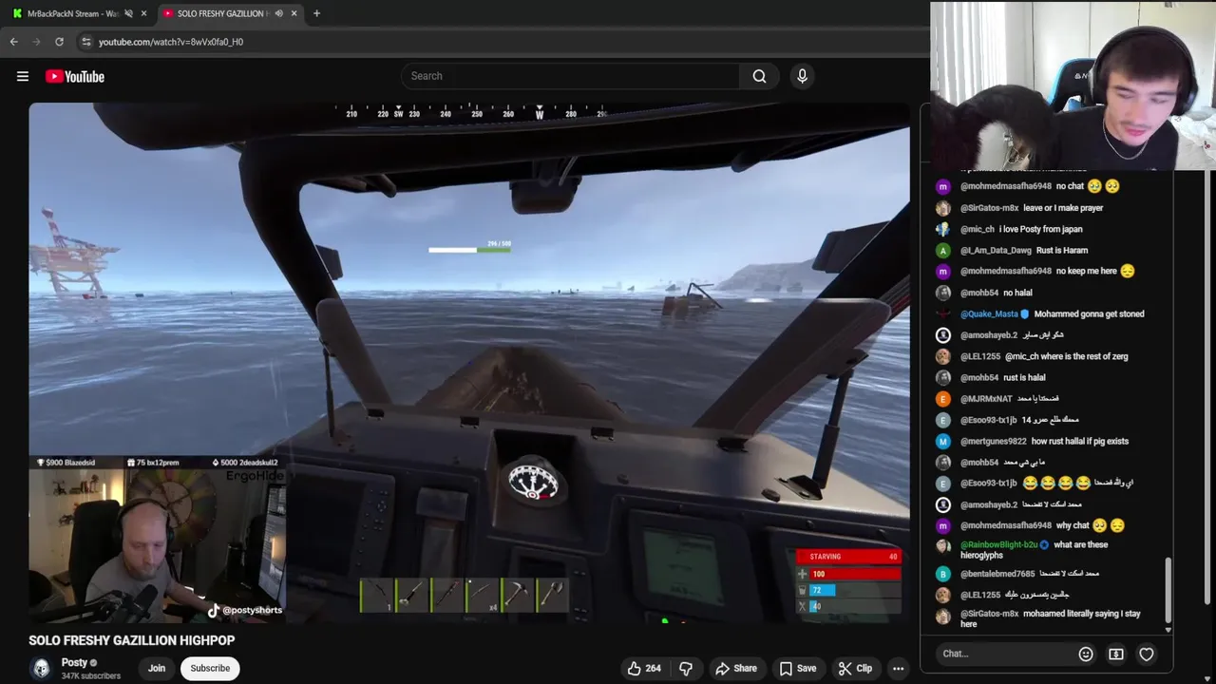Screen dimensions: 1216x684
Task: Go to the YouTube home logo
Action: [75, 76]
